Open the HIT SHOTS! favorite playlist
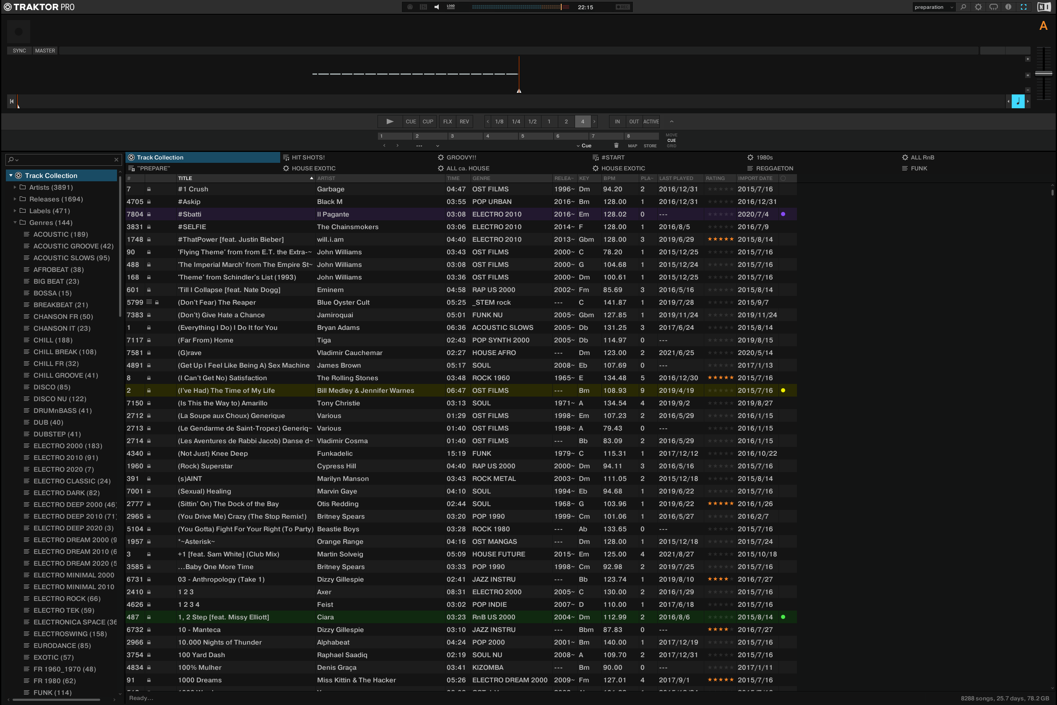1057x705 pixels. [308, 157]
